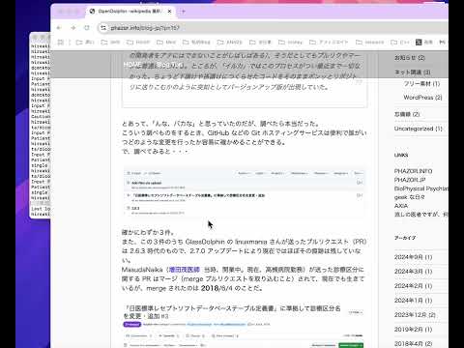The image size is (464, 348).
Task: Select the OpenDolphin -wikipedia browser tab
Action: (x=131, y=12)
